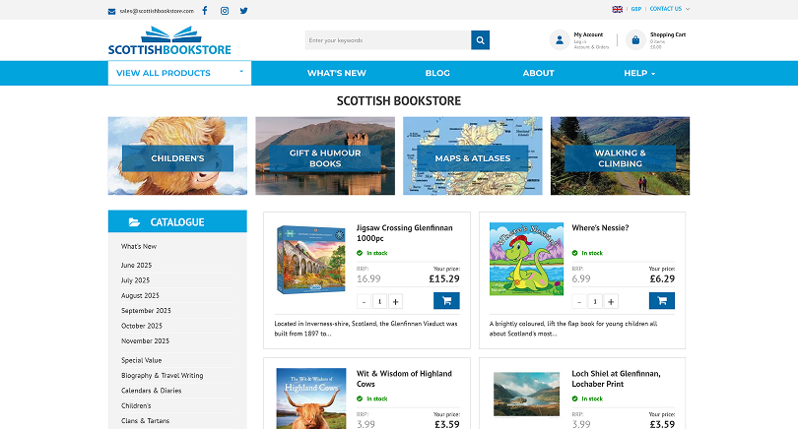
Task: Open the Maps & Atlases category banner
Action: pos(472,157)
